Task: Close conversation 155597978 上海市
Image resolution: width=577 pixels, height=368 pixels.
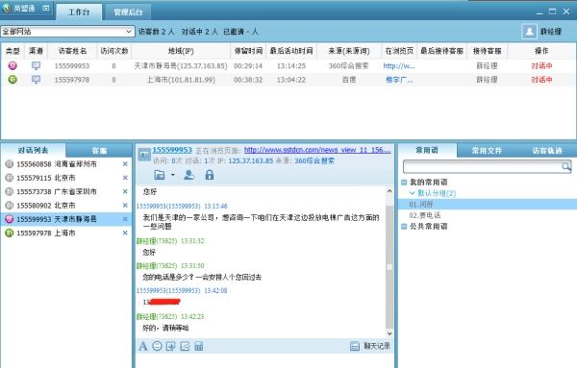Action: (x=125, y=233)
